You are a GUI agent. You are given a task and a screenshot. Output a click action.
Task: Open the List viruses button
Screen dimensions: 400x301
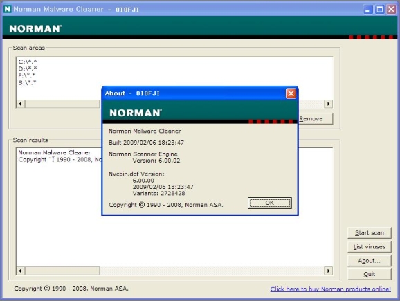coord(369,246)
